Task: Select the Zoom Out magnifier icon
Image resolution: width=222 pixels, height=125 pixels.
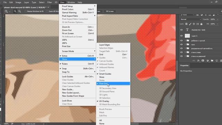Action: [x=19, y=11]
